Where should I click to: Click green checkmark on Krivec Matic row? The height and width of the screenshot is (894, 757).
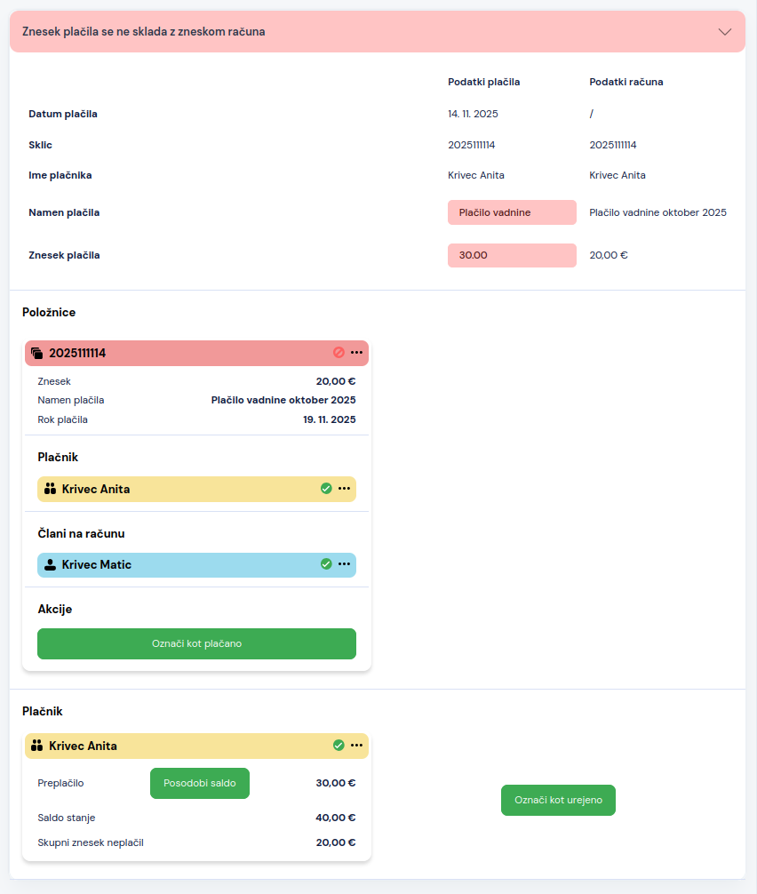click(x=326, y=564)
